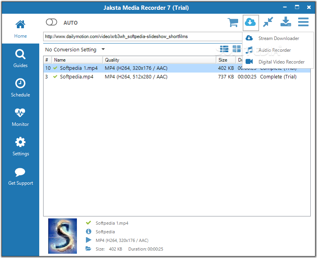
Task: Switch to thumbnail grid view layout
Action: (237, 49)
